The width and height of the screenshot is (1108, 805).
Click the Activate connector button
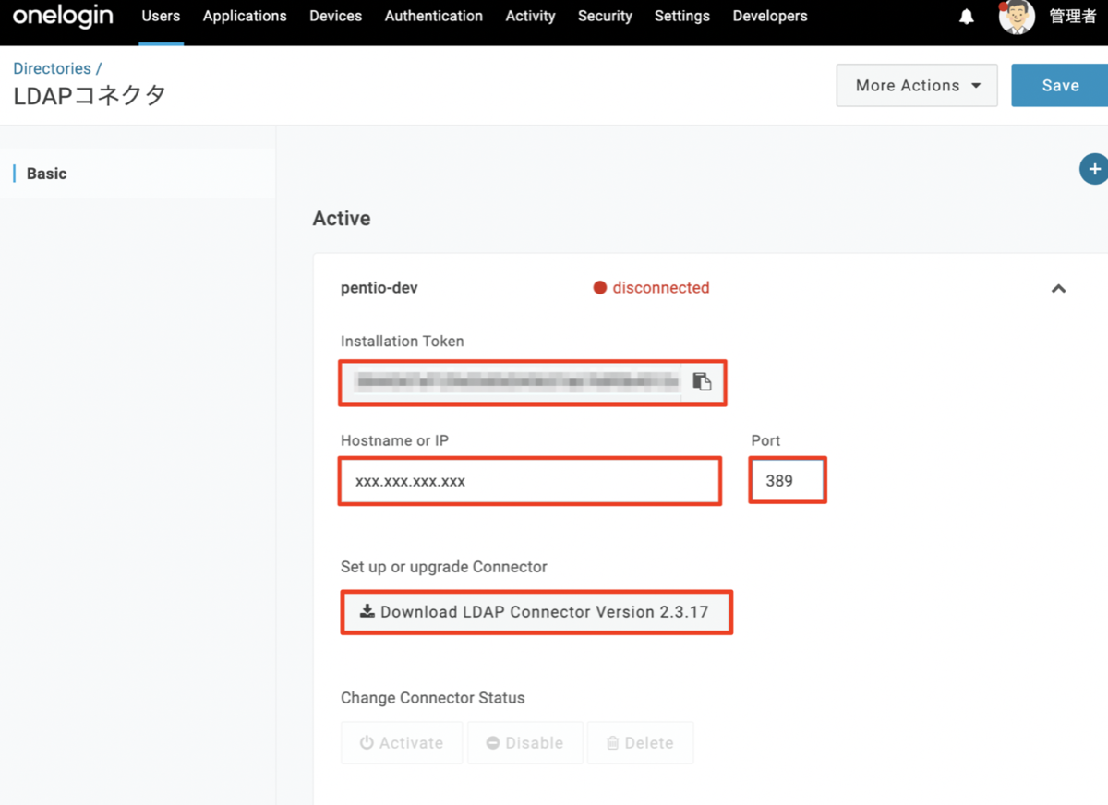pos(402,743)
